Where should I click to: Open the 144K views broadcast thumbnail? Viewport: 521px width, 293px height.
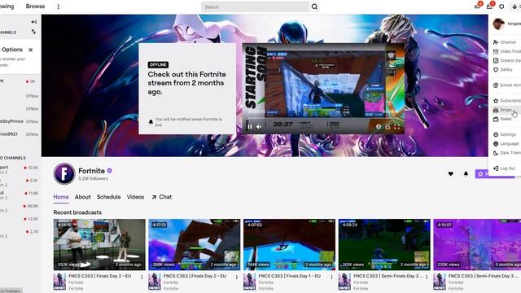click(290, 244)
